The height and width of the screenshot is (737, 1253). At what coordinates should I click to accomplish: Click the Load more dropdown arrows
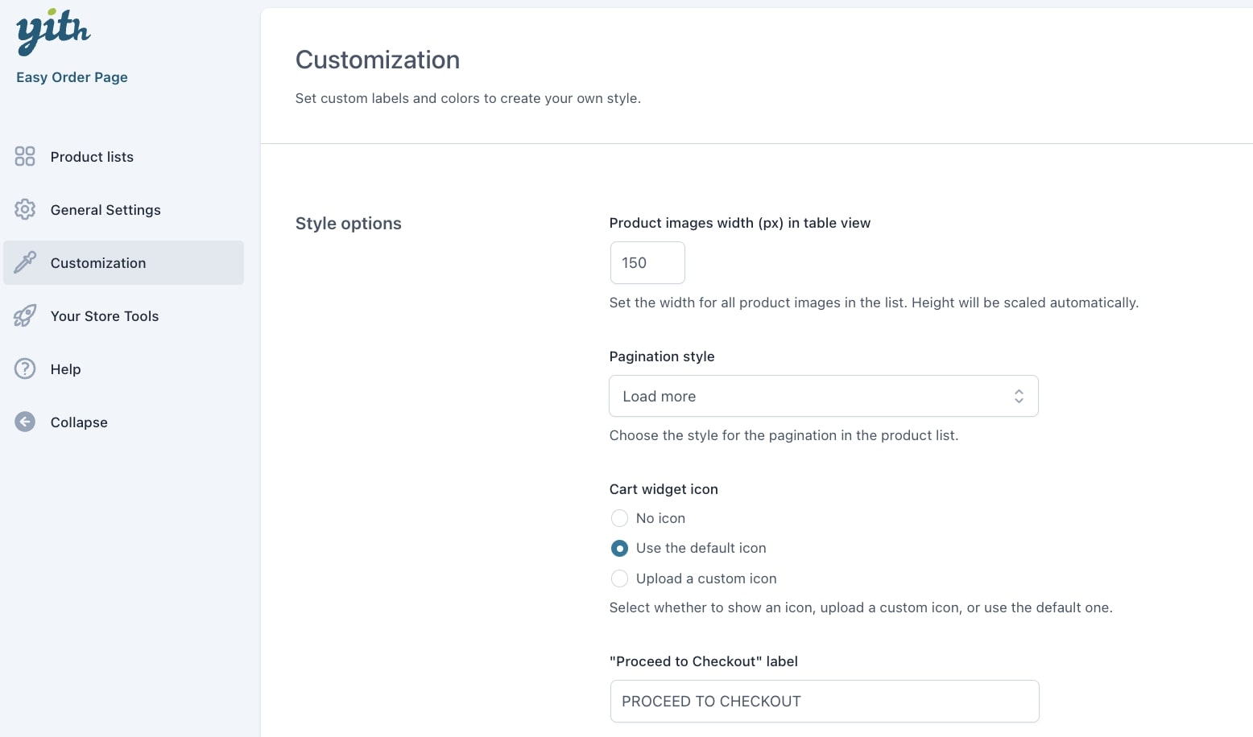[1019, 396]
